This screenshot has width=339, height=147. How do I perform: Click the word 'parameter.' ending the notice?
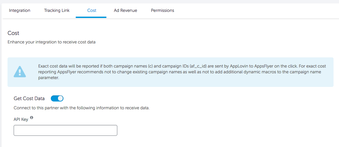tap(48, 78)
